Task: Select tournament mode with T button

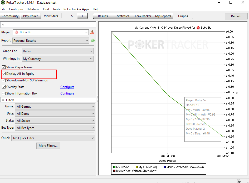Action: pos(82,16)
